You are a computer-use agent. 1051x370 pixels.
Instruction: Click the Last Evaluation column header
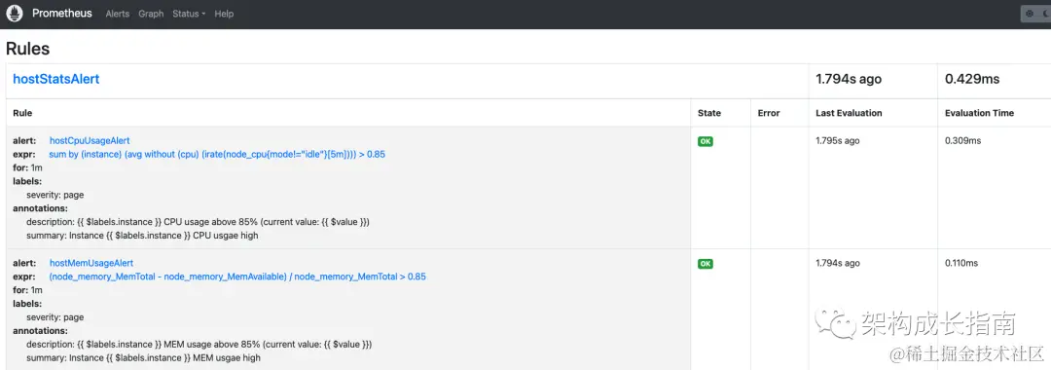pyautogui.click(x=849, y=113)
